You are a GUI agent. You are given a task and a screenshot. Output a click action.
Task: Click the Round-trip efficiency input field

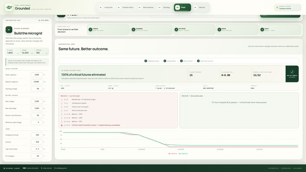37,115
